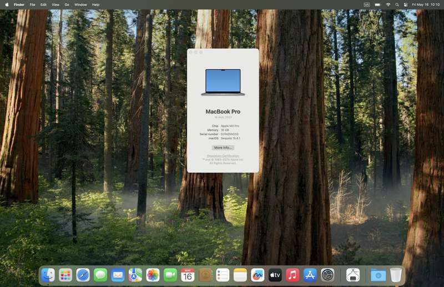The height and width of the screenshot is (287, 444).
Task: Open the Go menu
Action: coord(67,4)
